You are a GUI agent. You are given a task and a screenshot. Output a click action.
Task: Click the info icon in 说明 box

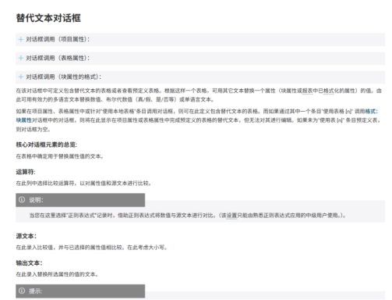pos(22,200)
